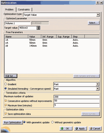This screenshot has height=133, width=104.
Task: Select Simulated Annealing radio button
Action: pos(6,88)
